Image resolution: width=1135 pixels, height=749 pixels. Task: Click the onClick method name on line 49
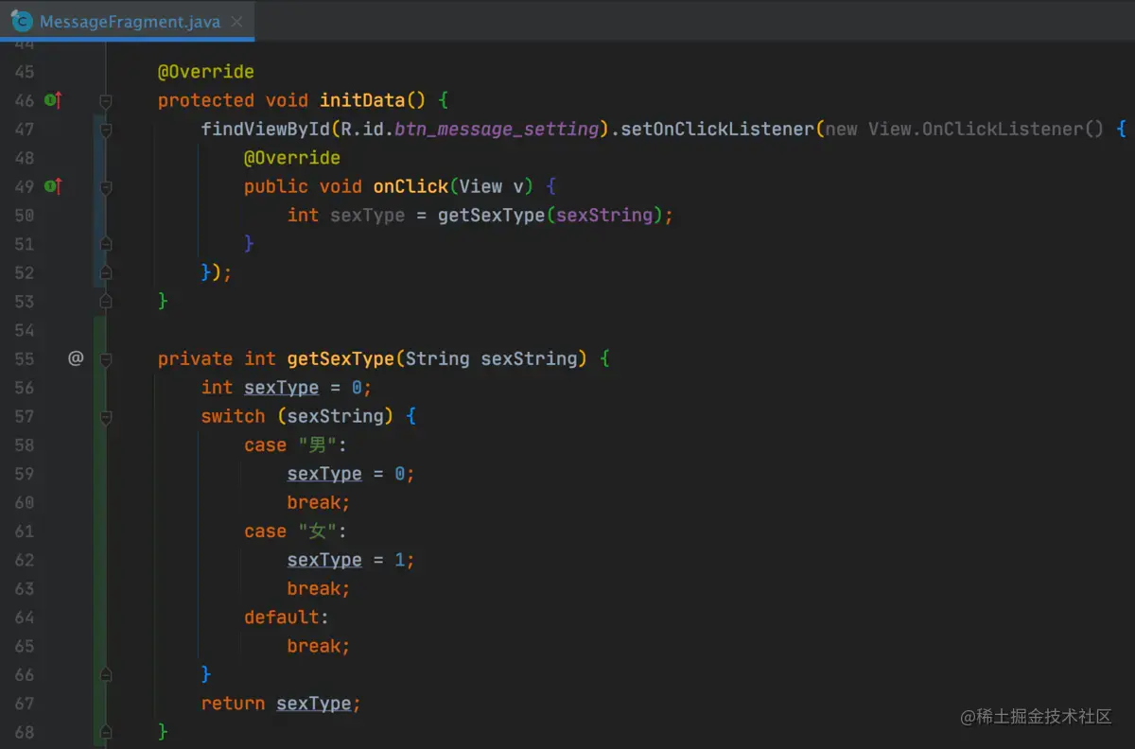(x=410, y=186)
